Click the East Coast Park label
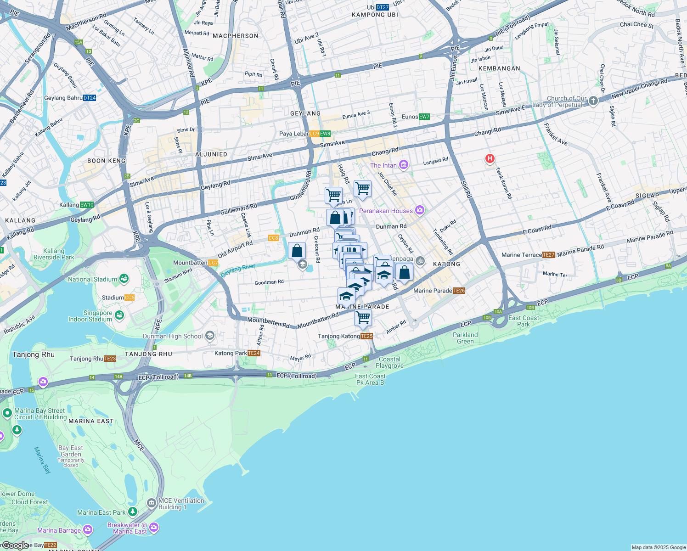 coord(523,321)
